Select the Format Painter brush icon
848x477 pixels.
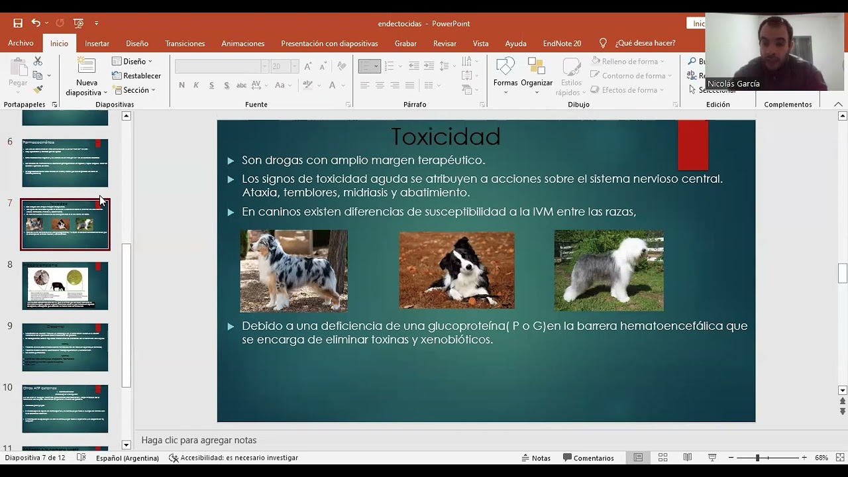(38, 89)
